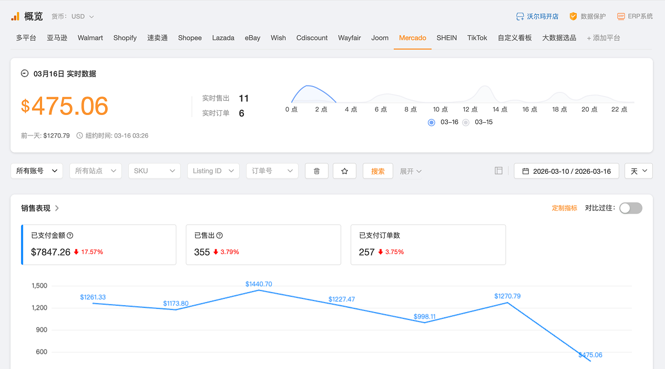Click the orange chart logo icon

[x=15, y=16]
